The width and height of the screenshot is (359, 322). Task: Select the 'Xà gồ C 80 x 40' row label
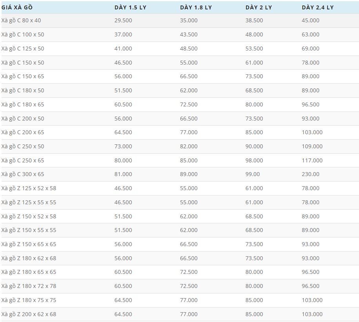(x=21, y=20)
